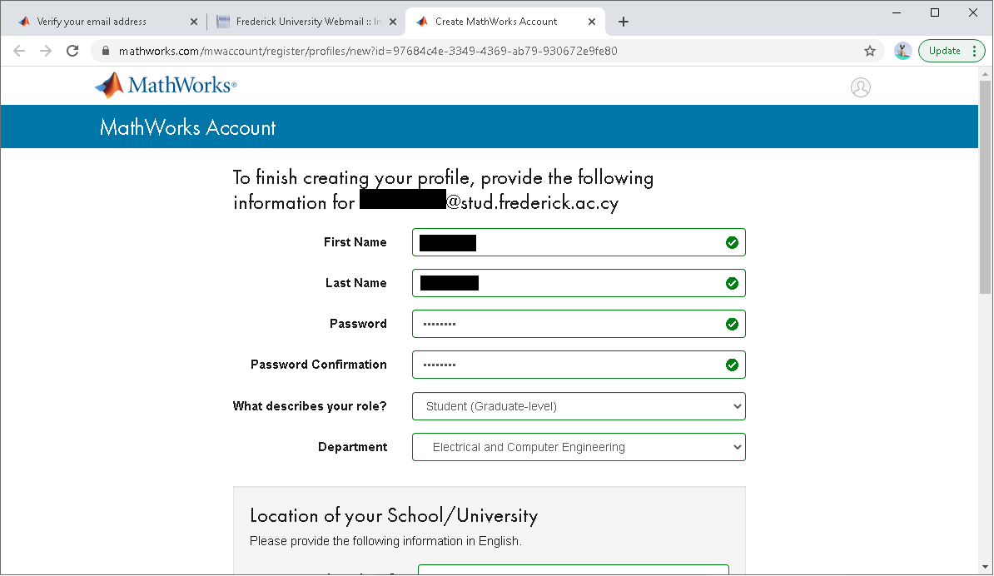The width and height of the screenshot is (994, 576).
Task: Click the page vertical scrollbar thumb
Action: pos(985,187)
